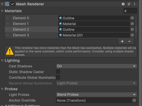
Task: Collapse the Probes section foldout
Action: [x=2, y=89]
